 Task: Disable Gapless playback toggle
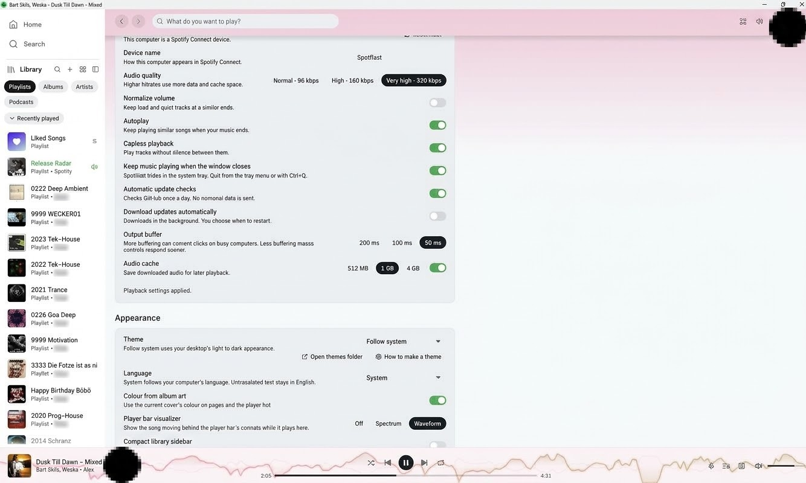pos(437,148)
